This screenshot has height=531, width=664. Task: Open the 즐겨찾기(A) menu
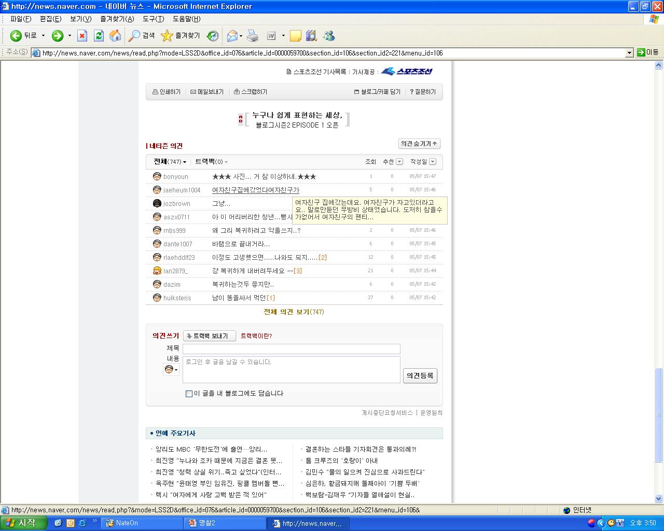coord(117,19)
